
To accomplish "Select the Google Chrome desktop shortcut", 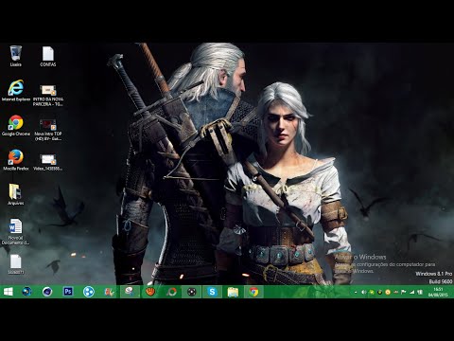I will point(16,125).
